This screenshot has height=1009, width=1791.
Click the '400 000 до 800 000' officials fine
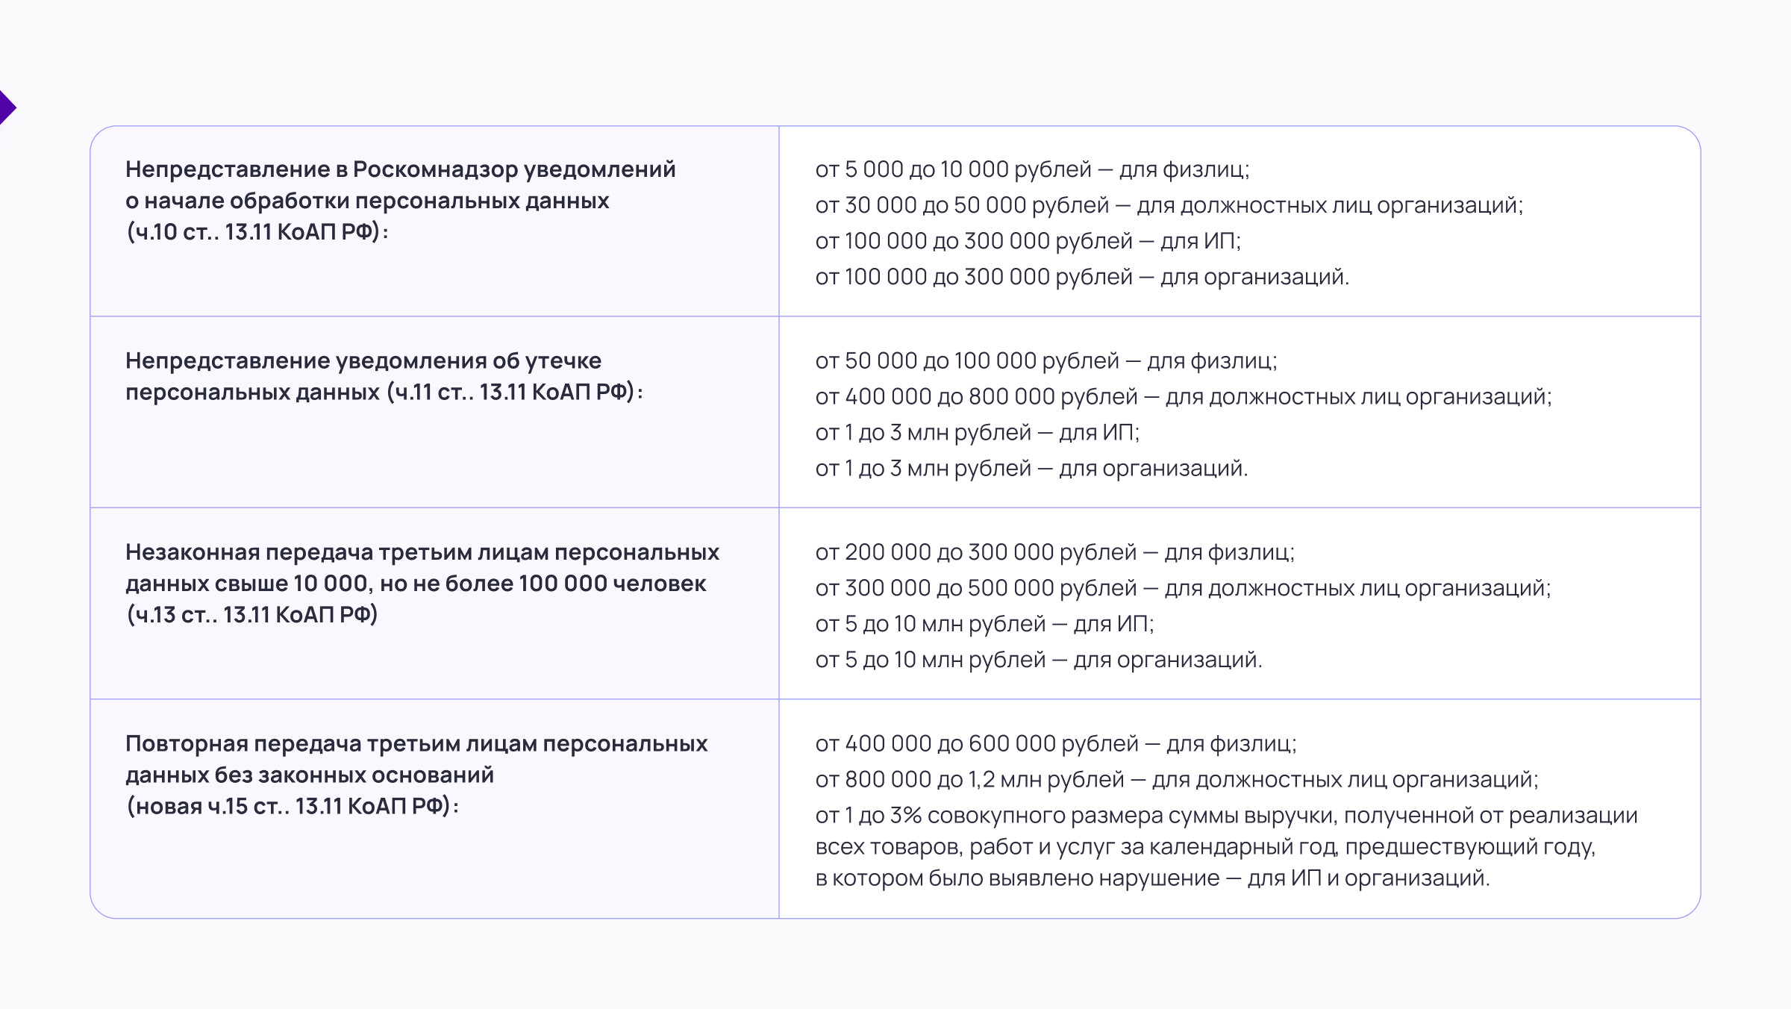point(1182,397)
